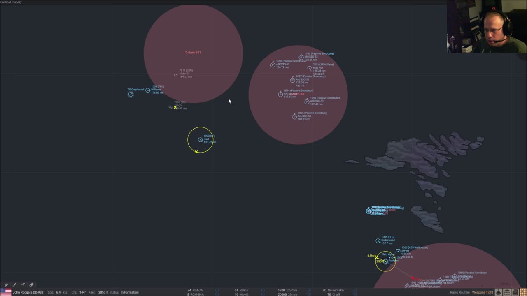Click the ship name John Rodgers DD-983

[28, 292]
